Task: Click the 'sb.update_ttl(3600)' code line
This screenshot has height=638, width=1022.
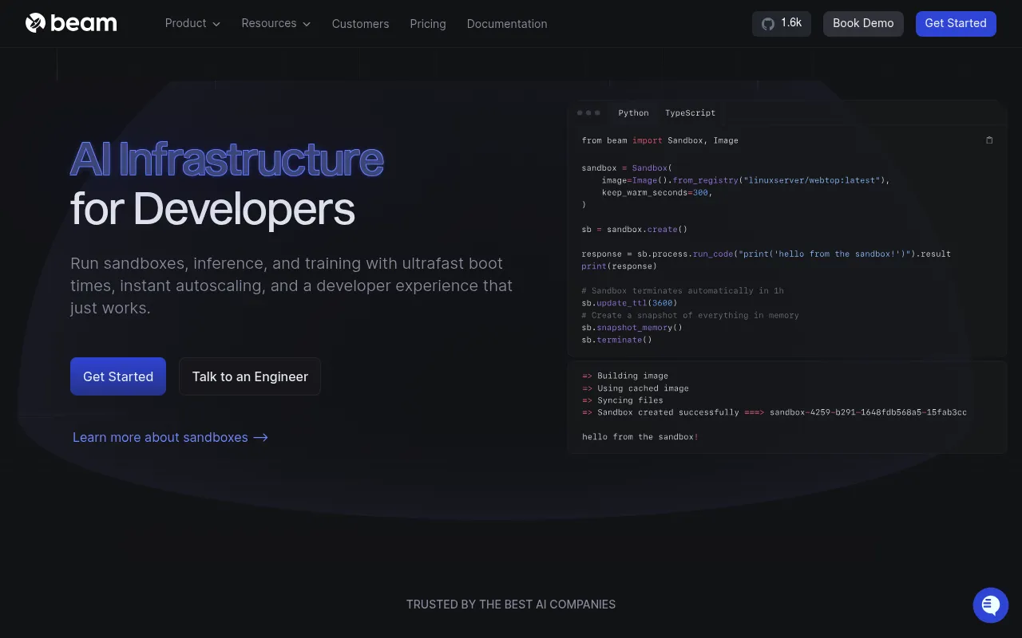Action: [629, 303]
